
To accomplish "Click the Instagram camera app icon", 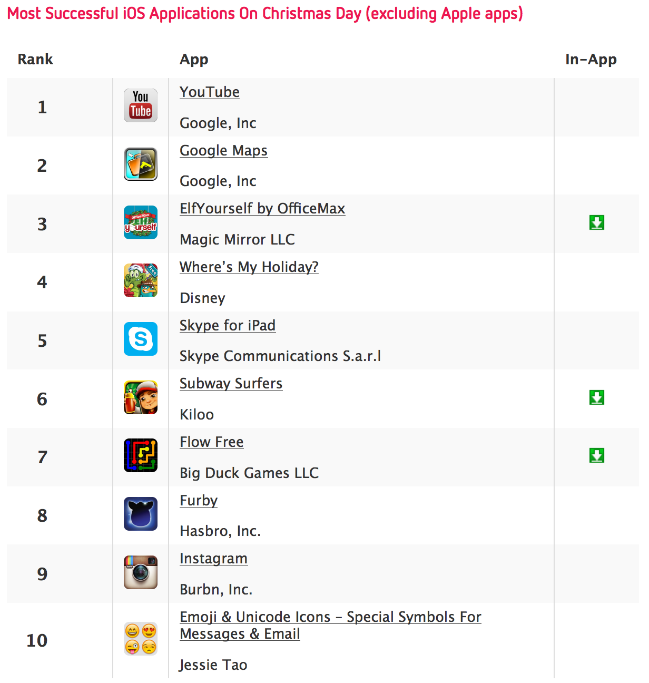I will point(141,572).
